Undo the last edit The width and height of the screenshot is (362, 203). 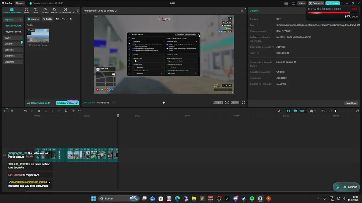[25, 111]
